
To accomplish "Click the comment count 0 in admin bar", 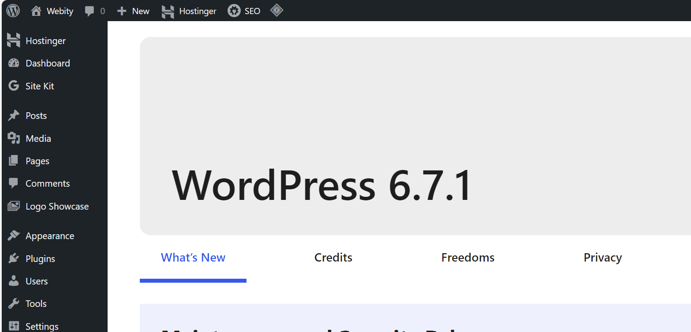I will pyautogui.click(x=103, y=11).
